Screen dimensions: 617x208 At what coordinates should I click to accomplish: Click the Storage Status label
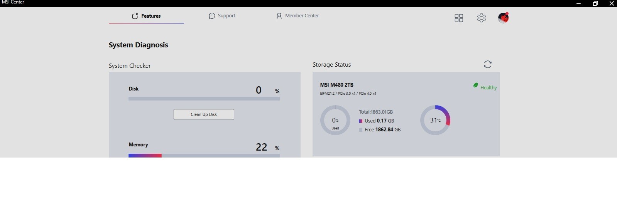(332, 65)
